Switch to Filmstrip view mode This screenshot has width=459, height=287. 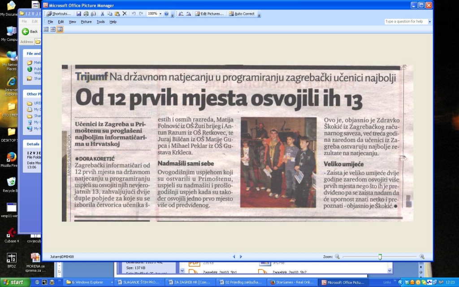(x=53, y=29)
